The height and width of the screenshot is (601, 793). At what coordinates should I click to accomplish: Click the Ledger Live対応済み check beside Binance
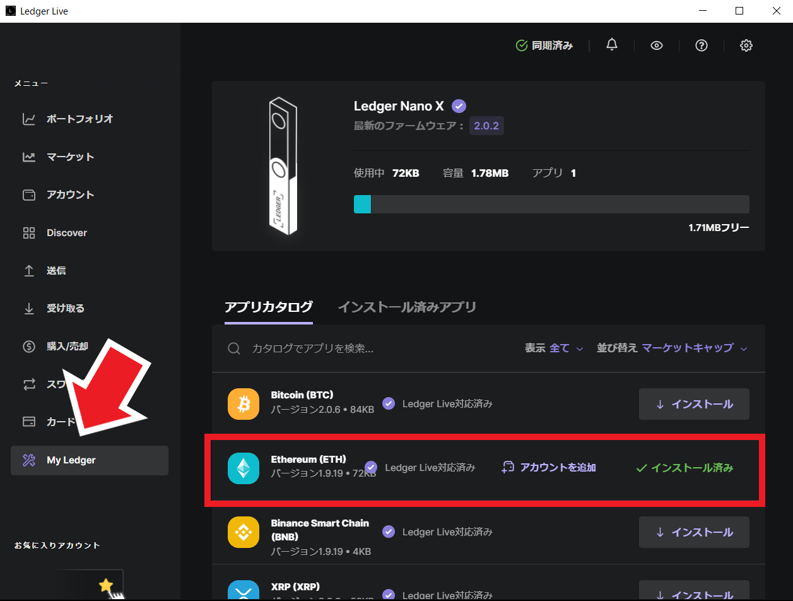coord(389,532)
